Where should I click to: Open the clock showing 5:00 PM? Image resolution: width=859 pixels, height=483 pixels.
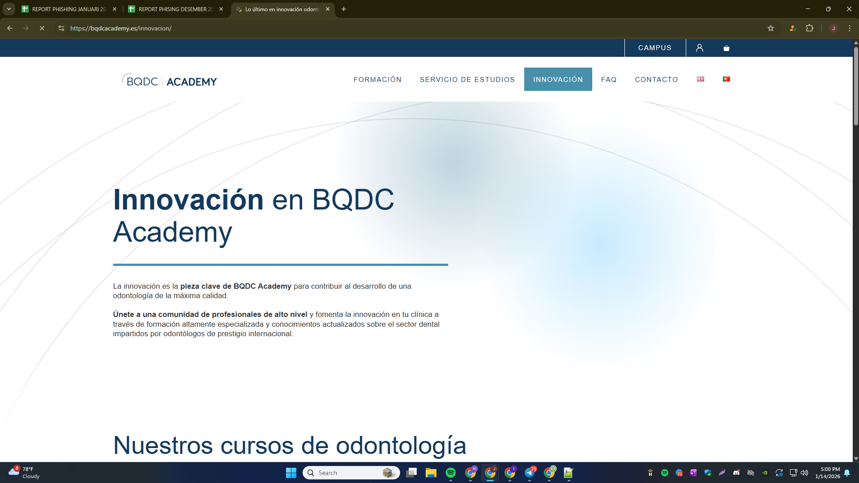click(x=828, y=473)
